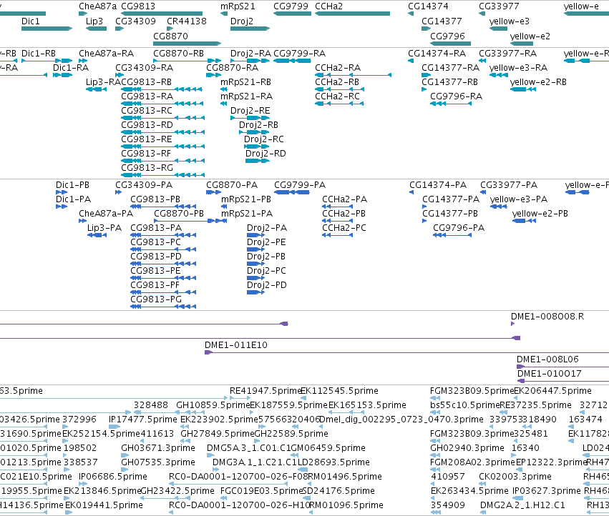Select transcript label "CG34309-RA"
Image resolution: width=609 pixels, height=516 pixels.
click(144, 68)
